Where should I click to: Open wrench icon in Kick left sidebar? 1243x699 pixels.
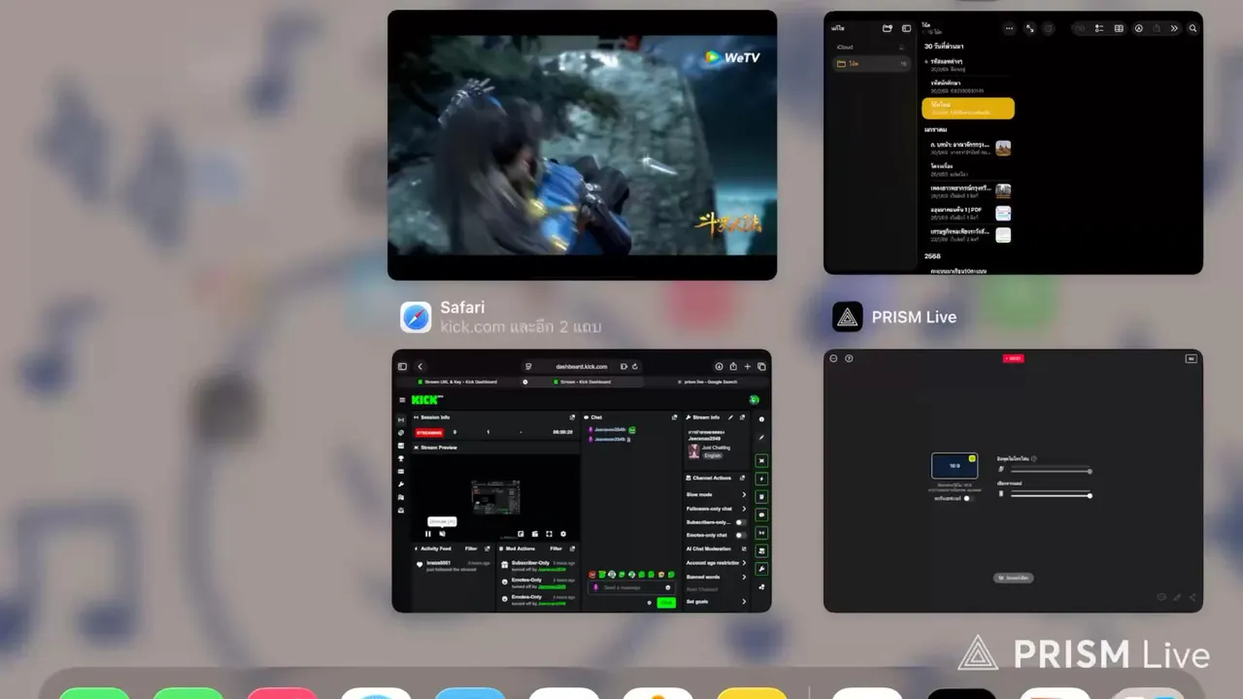tap(401, 483)
